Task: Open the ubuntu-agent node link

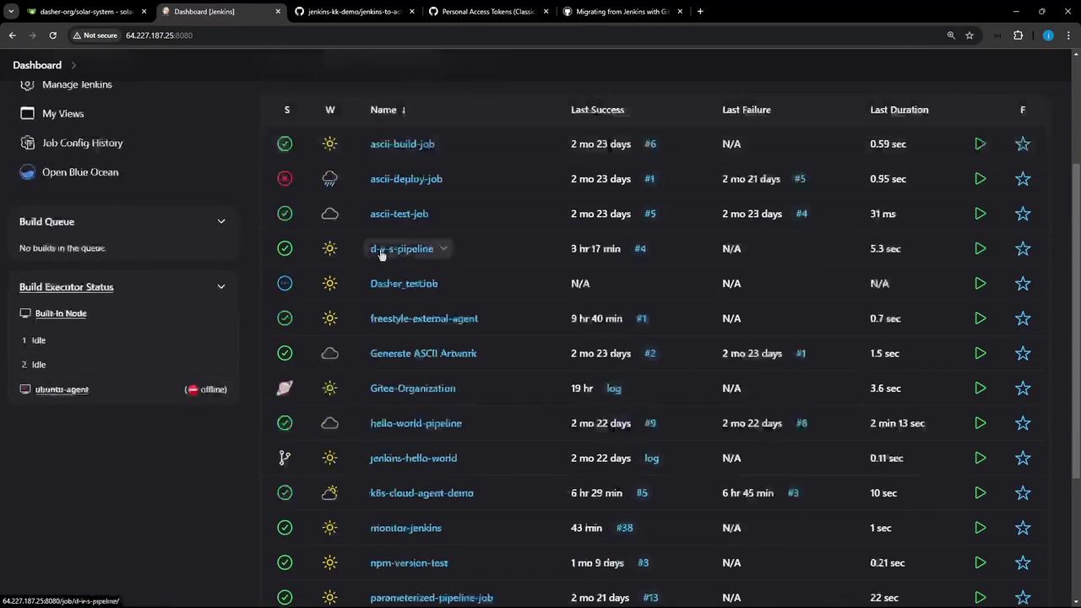Action: pyautogui.click(x=62, y=389)
